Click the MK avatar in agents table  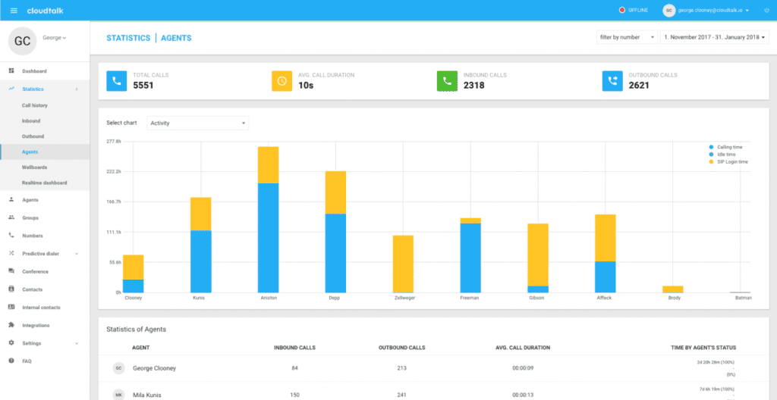click(118, 395)
